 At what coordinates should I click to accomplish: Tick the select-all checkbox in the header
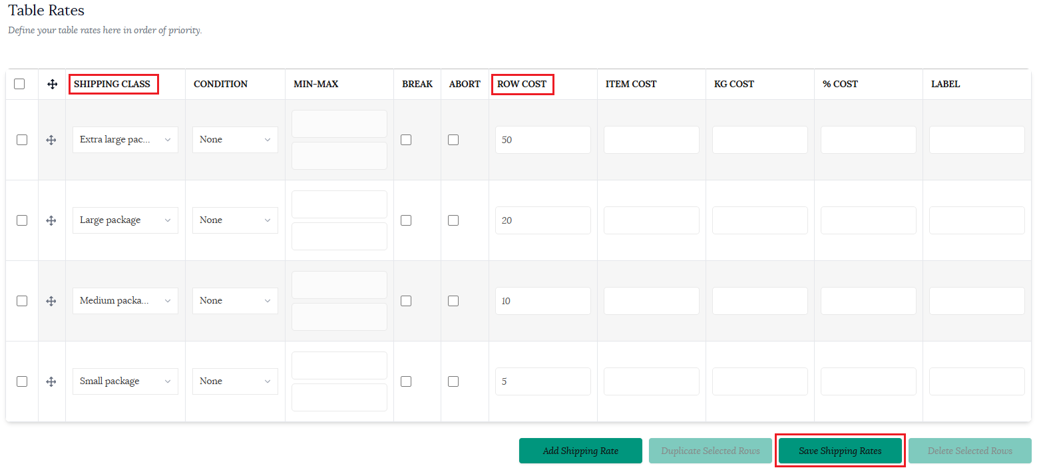(19, 84)
